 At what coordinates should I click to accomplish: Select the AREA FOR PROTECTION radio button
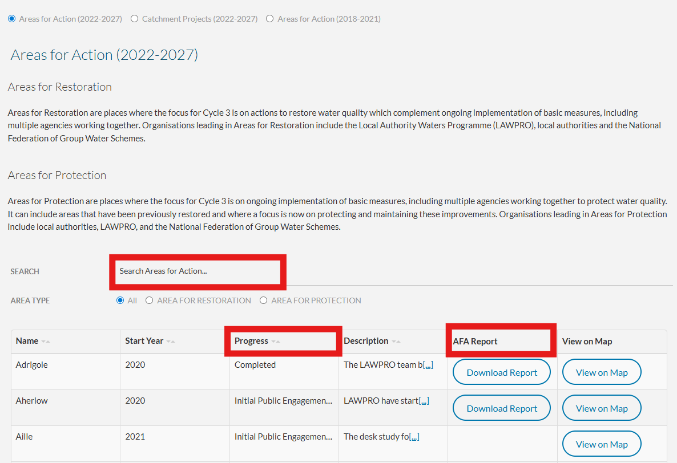coord(264,300)
